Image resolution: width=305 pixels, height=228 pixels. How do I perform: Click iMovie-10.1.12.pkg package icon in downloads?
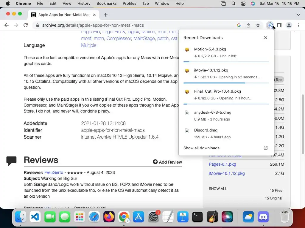click(x=187, y=71)
